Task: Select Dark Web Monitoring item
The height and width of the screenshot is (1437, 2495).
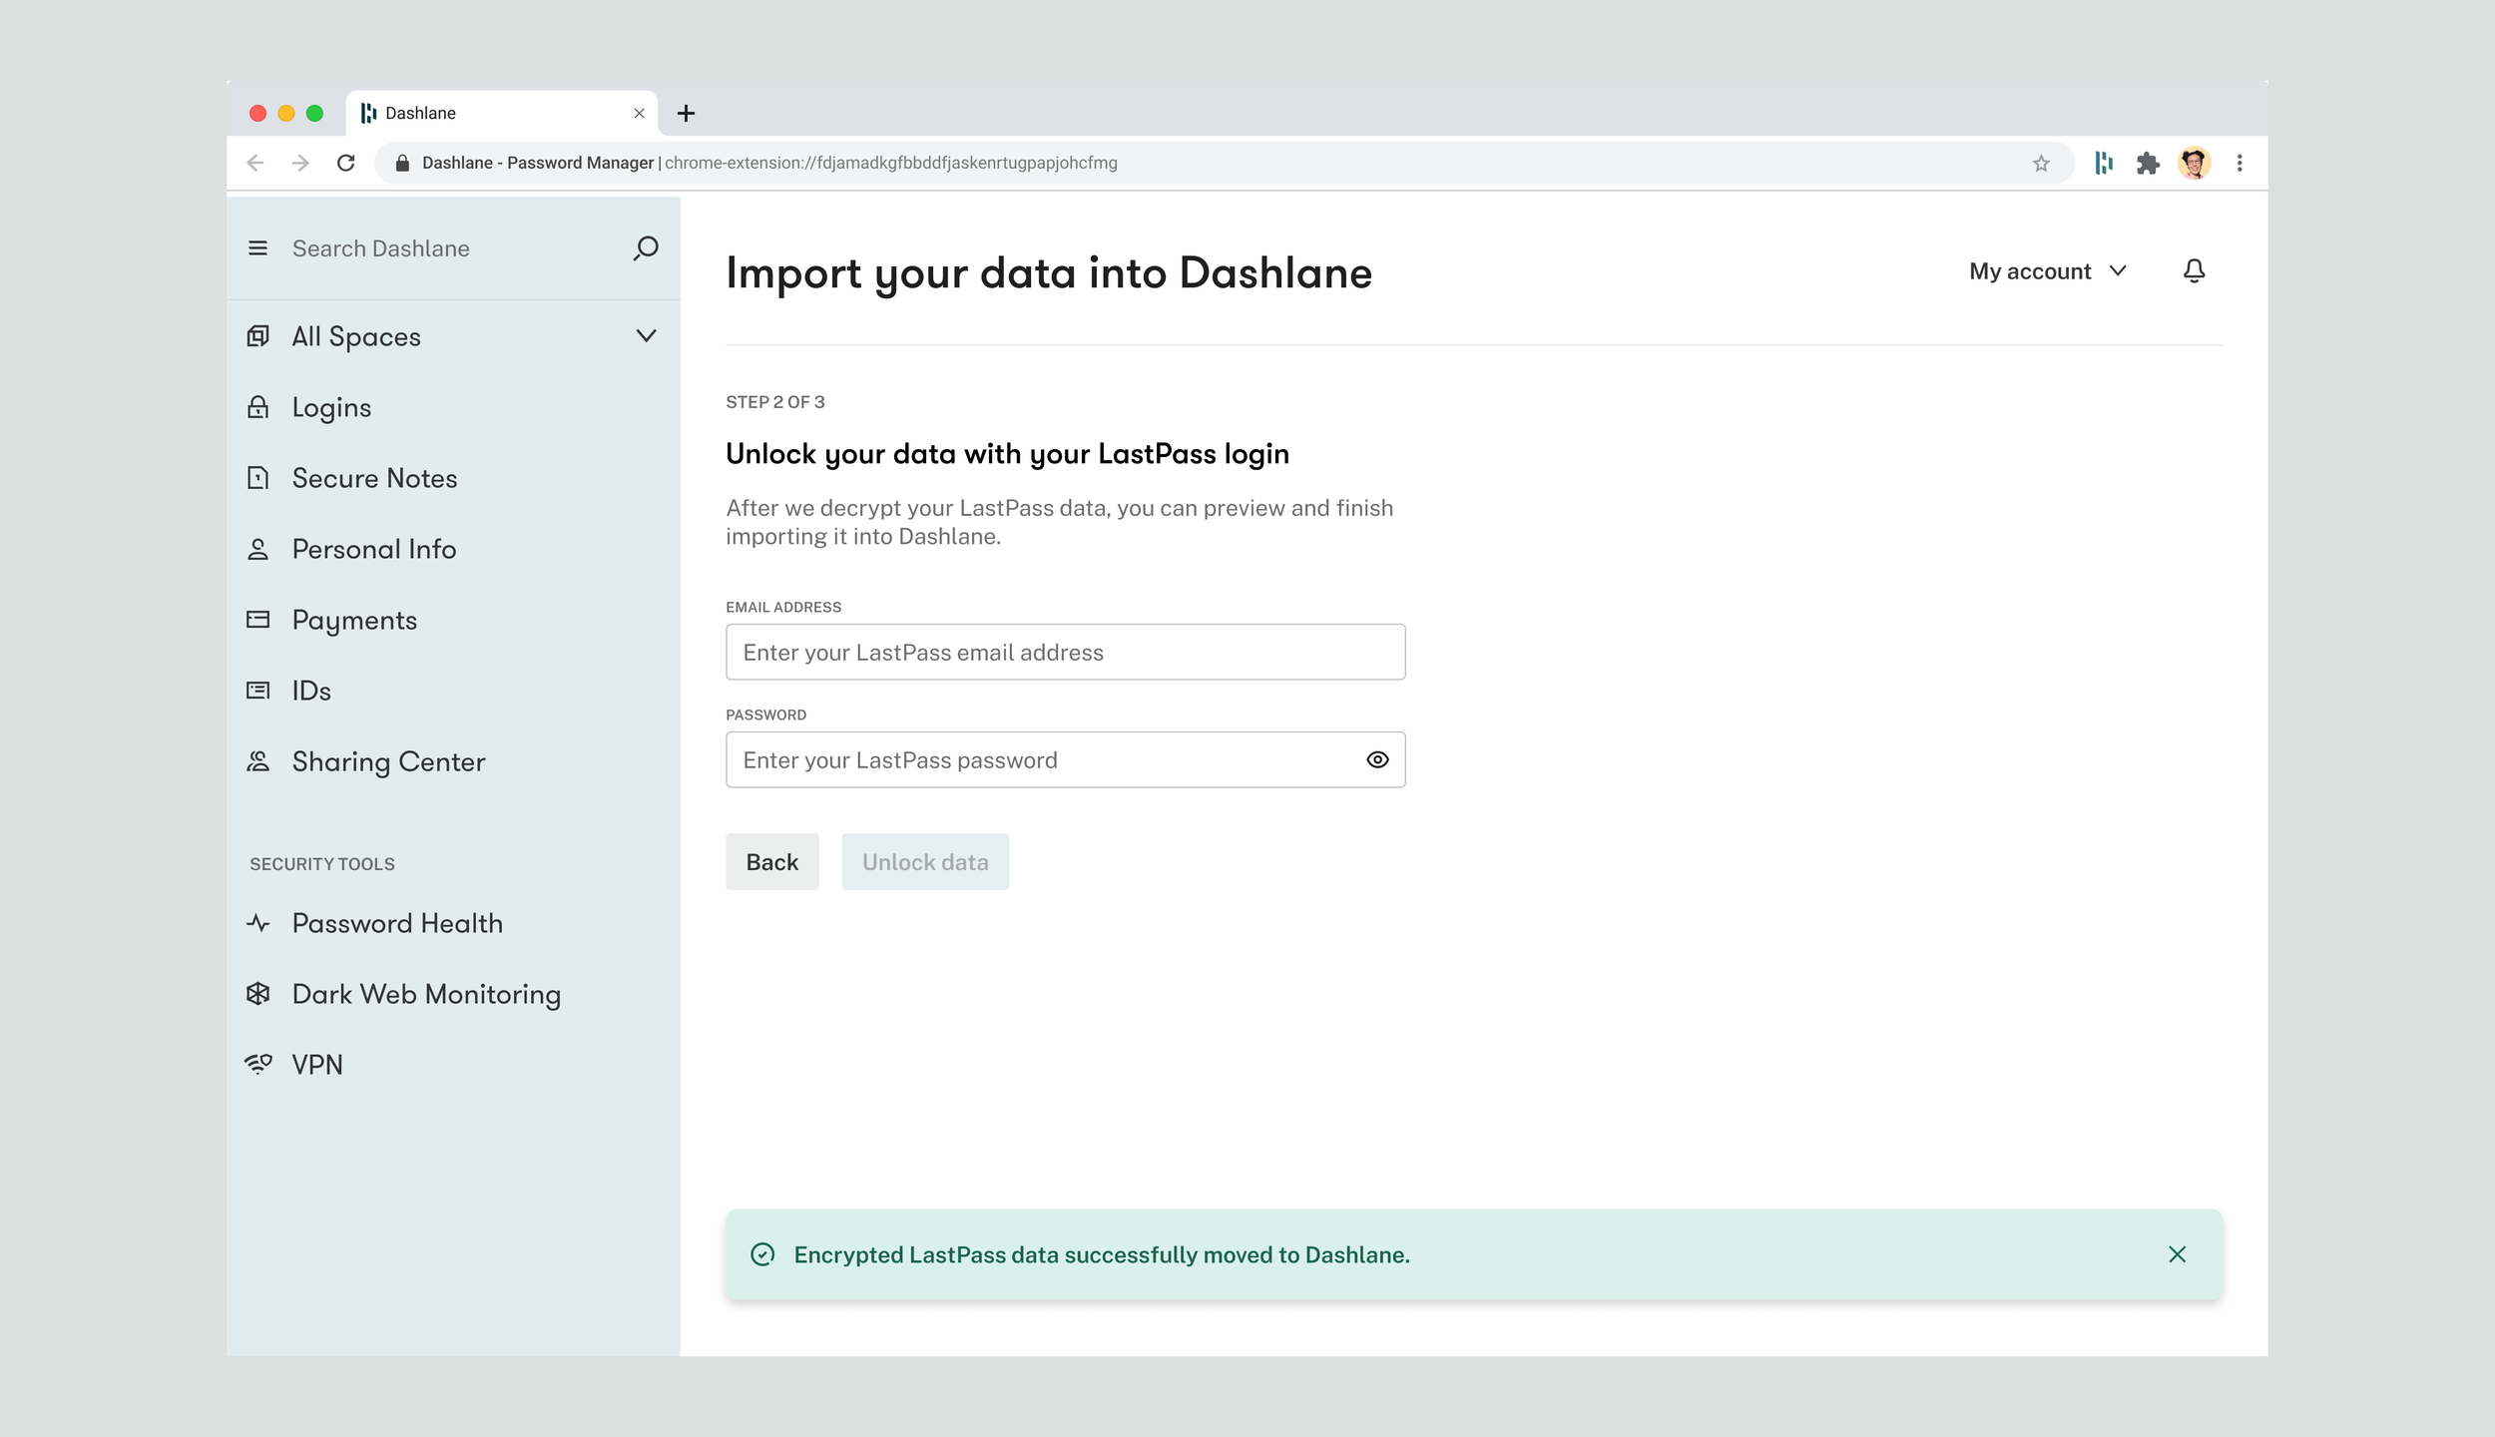Action: pyautogui.click(x=426, y=994)
